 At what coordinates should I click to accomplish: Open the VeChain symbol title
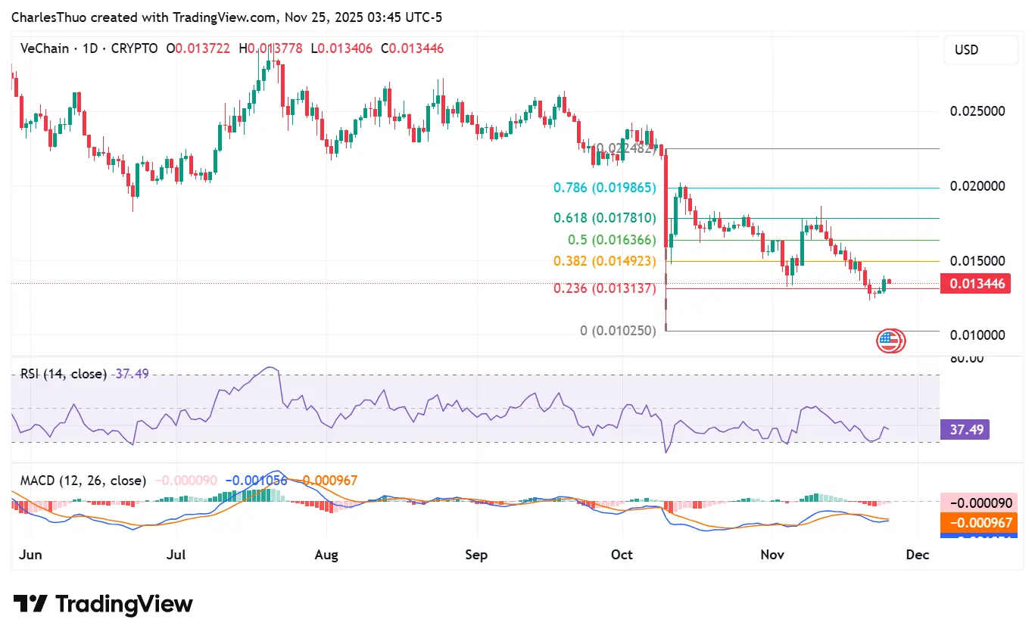click(x=44, y=48)
